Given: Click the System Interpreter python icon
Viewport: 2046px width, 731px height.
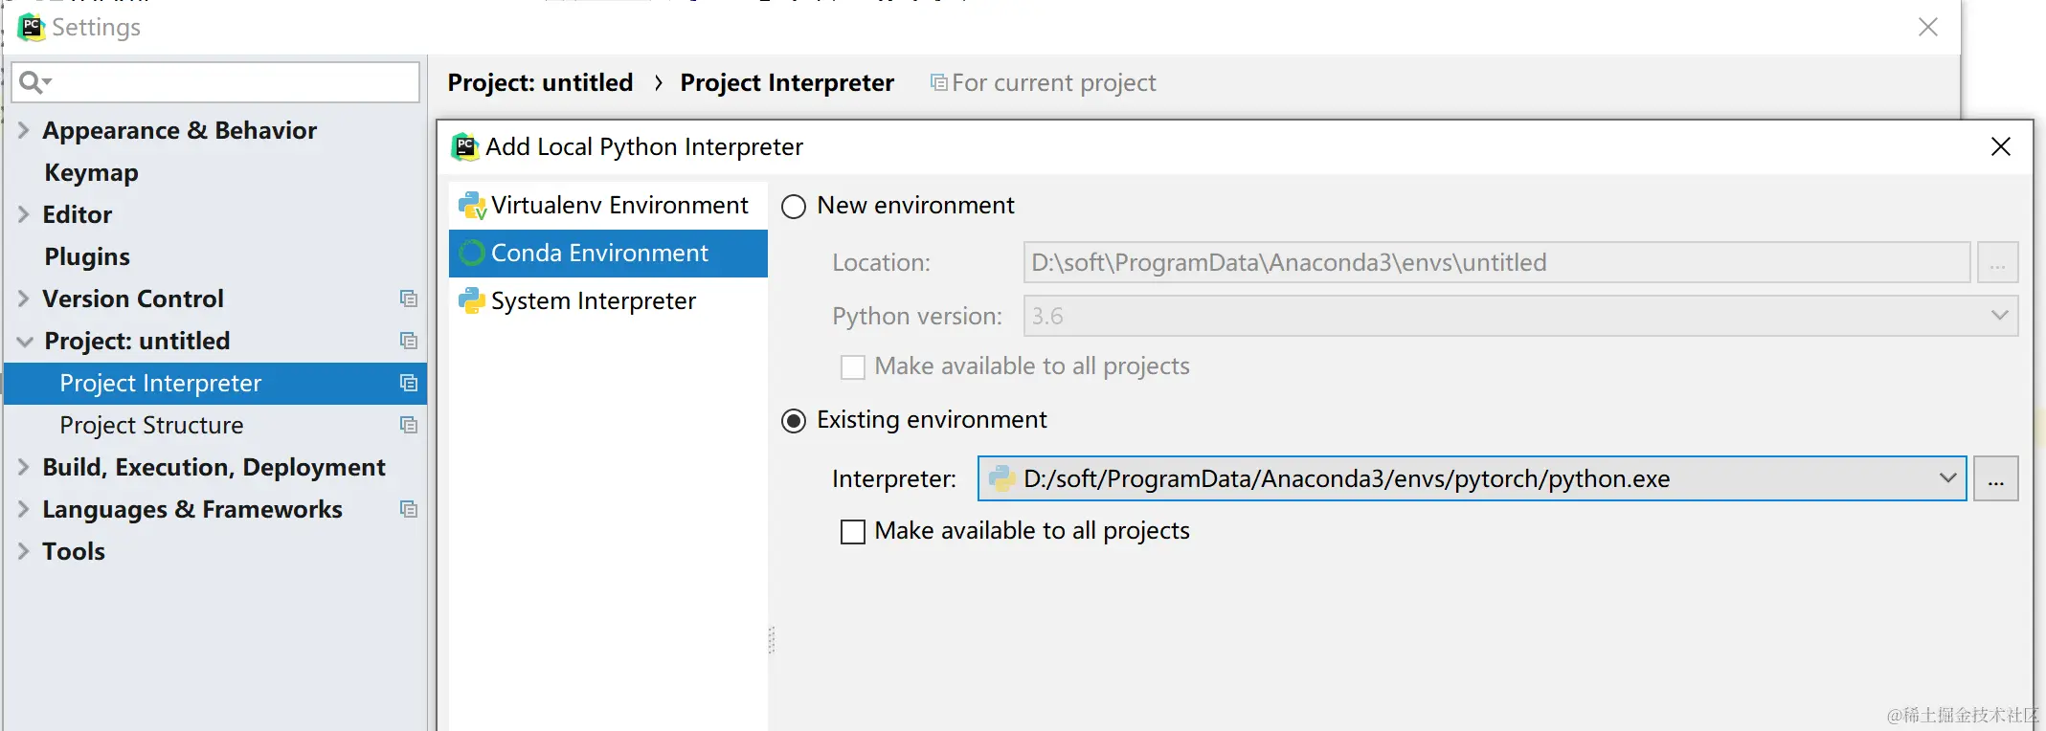Looking at the screenshot, I should pos(472,301).
